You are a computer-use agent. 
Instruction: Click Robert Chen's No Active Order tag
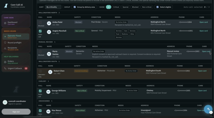pos(131,71)
